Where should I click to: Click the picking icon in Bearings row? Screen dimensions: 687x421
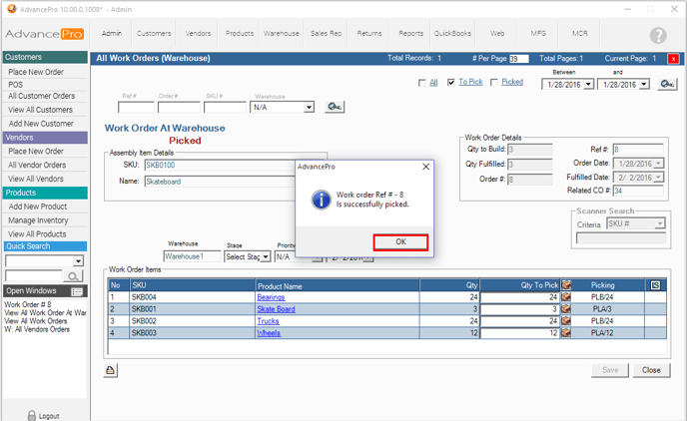566,297
